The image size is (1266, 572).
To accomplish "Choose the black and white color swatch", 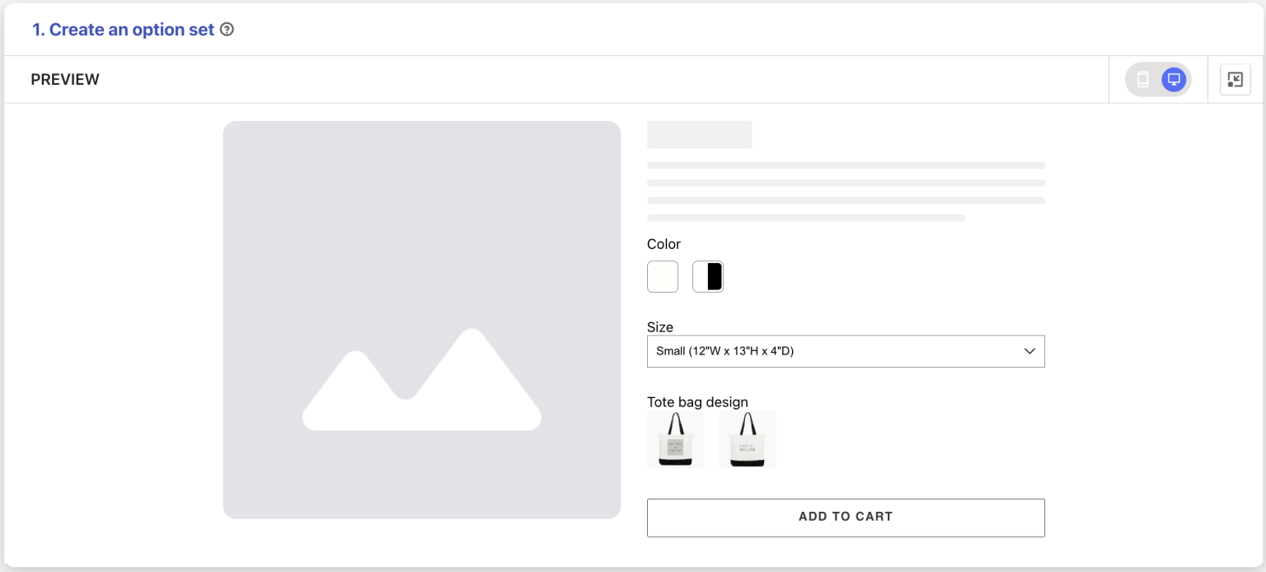I will 708,277.
